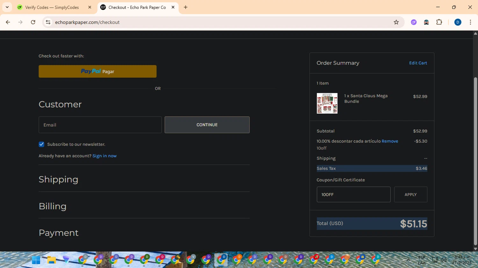Click the Payment section heading

pos(58,233)
